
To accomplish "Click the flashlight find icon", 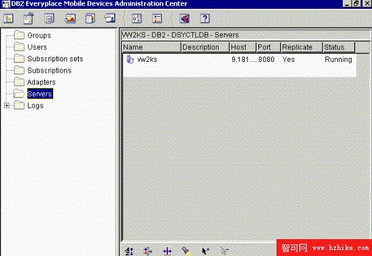I will (186, 251).
